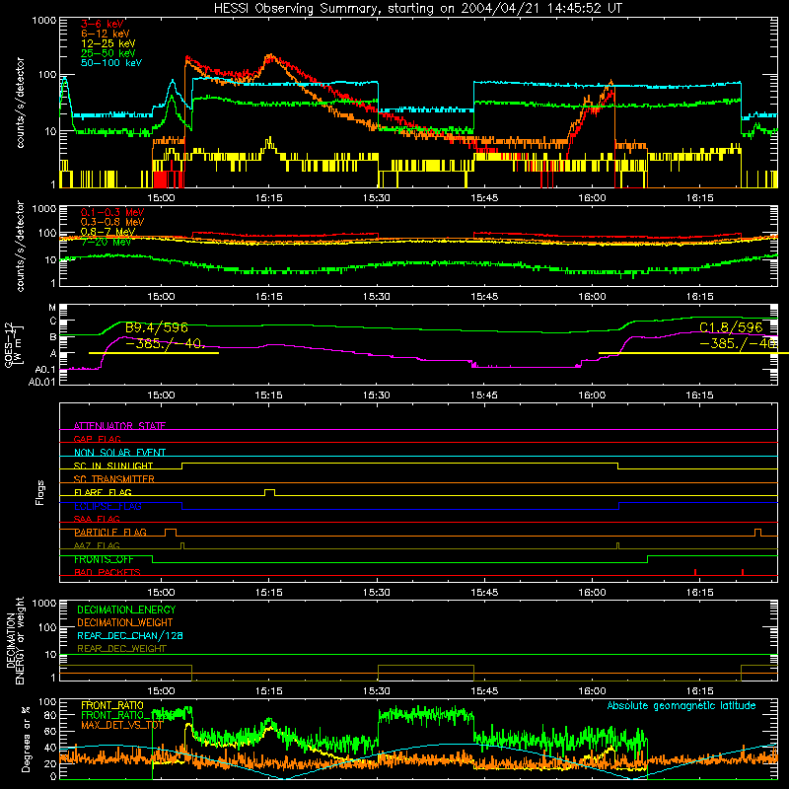Click the ECLIPSE_FLAG label

[108, 506]
